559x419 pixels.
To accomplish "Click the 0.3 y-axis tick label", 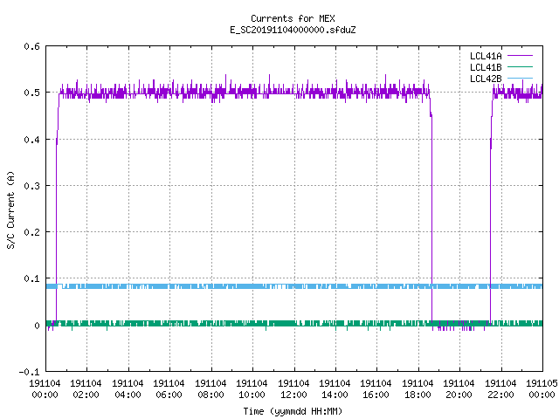I will 31,186.
